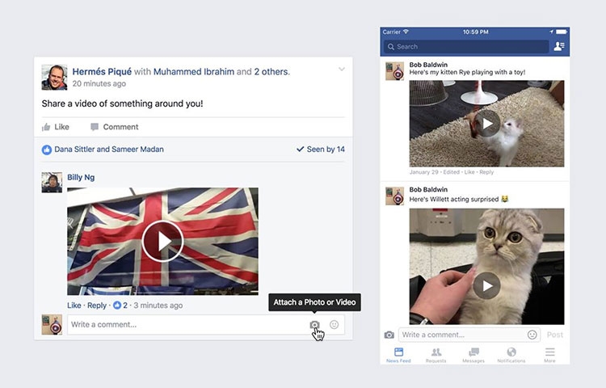Click the mobile Search field
Viewport: 606px width, 388px height.
[x=466, y=47]
